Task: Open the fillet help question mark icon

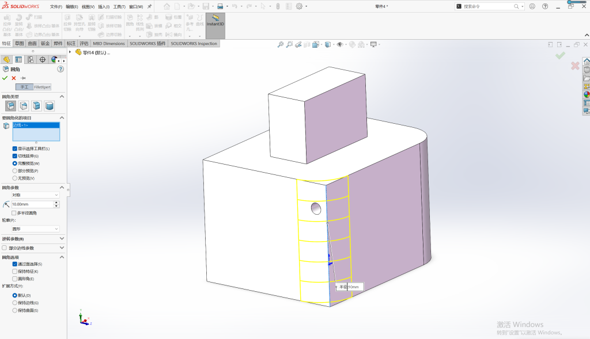Action: click(60, 69)
